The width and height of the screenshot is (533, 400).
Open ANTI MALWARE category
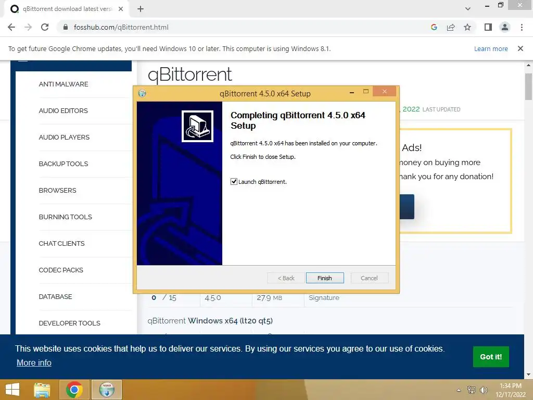click(63, 84)
